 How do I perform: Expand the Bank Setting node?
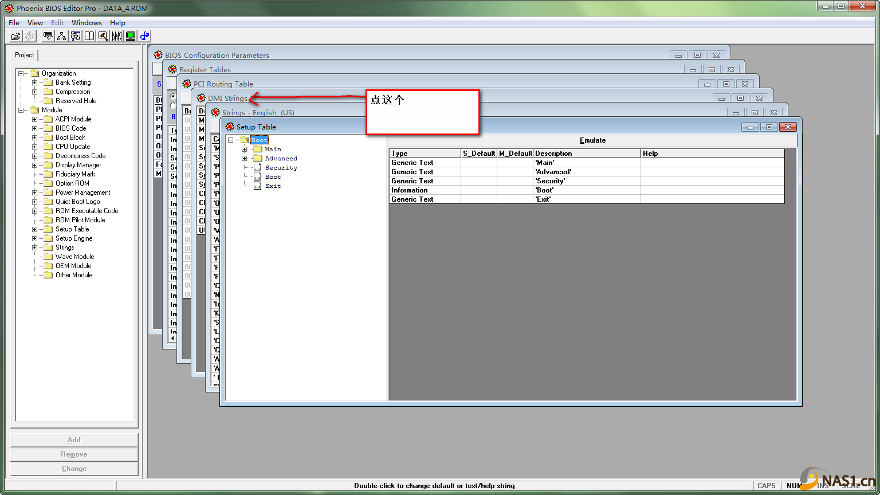[x=35, y=82]
